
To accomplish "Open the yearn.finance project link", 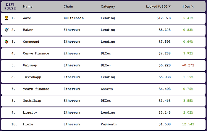I will (36, 89).
